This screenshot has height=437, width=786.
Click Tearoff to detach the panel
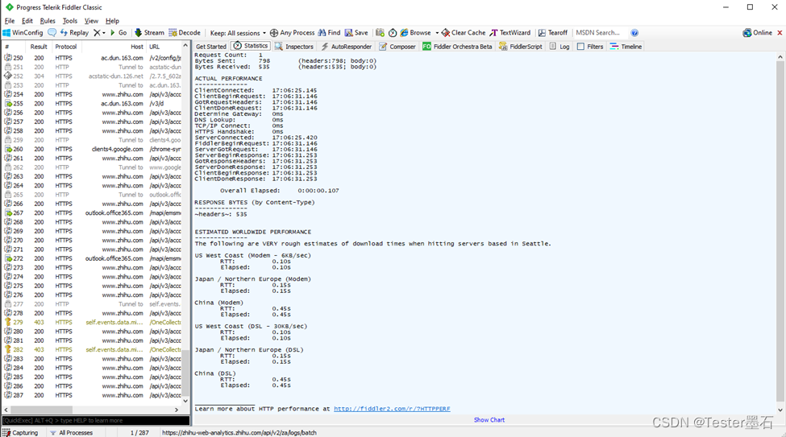553,32
